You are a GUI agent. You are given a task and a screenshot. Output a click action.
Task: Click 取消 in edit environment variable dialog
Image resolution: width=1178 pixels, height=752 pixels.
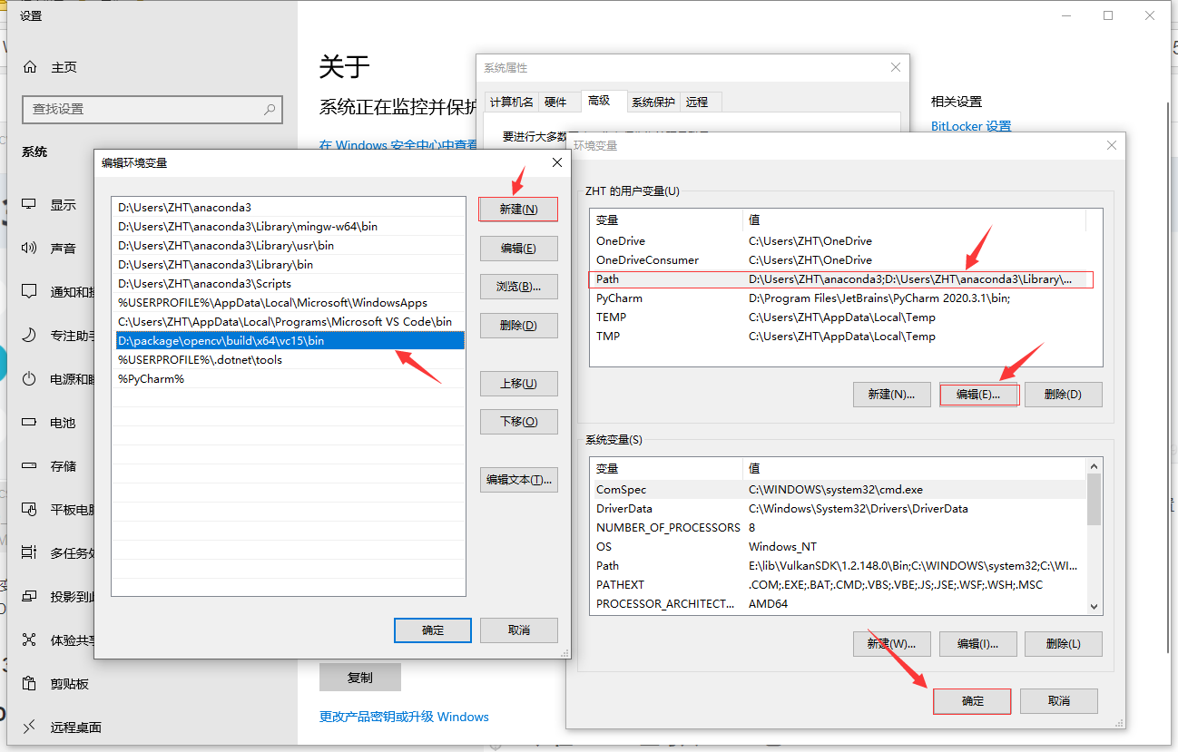[x=518, y=630]
